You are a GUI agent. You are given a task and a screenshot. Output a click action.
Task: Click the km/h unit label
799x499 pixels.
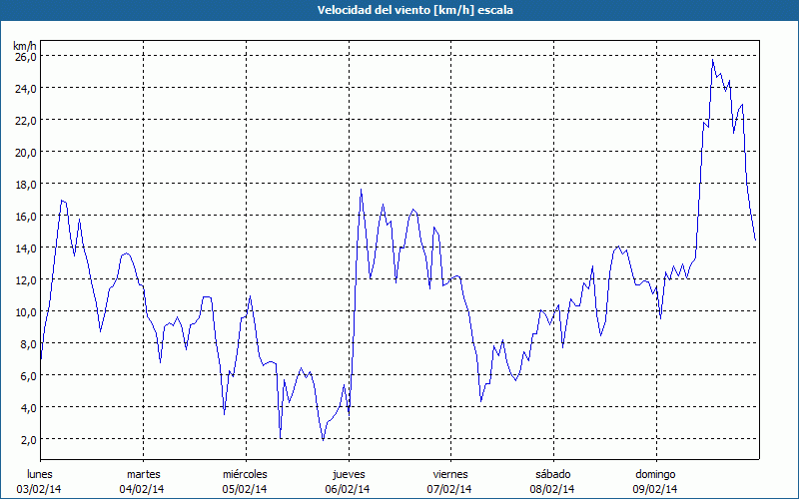coord(25,46)
